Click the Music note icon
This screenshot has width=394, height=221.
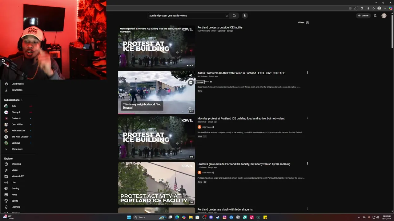[6, 170]
